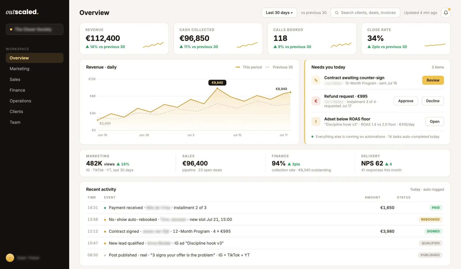461x269 pixels.
Task: Click the AMOUNT column header
Action: [x=373, y=197]
